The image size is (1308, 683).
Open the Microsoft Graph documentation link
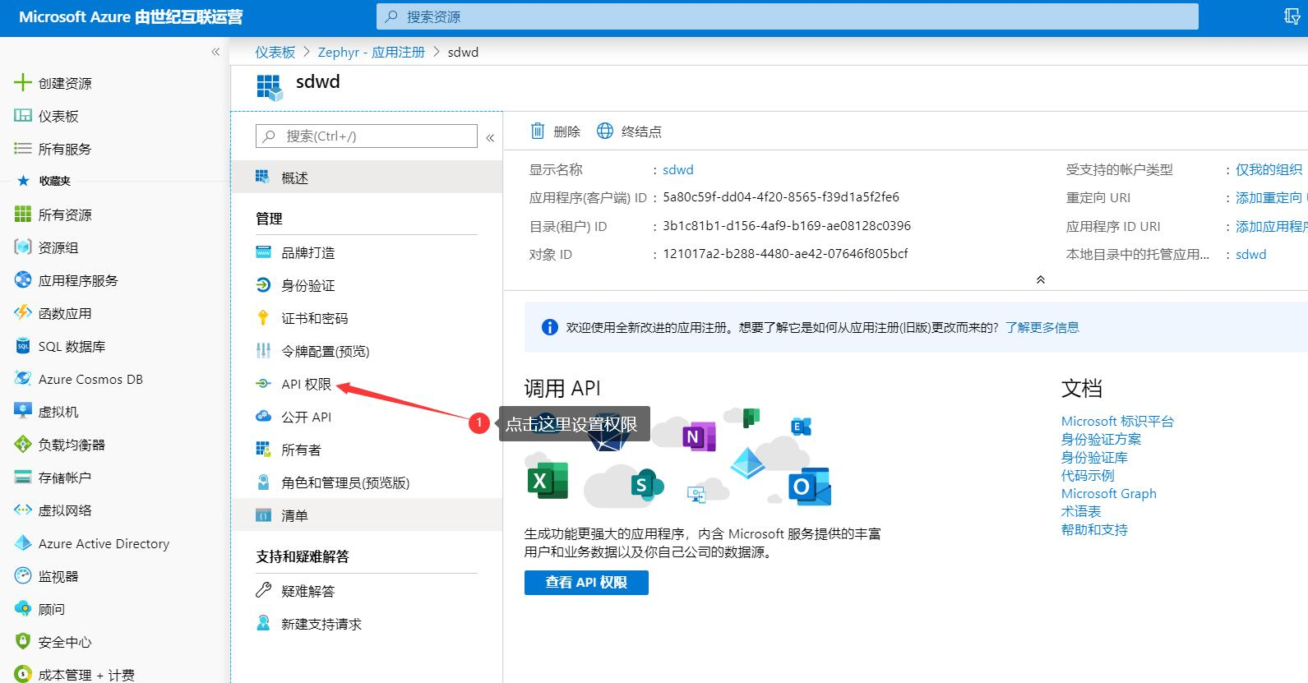point(1108,493)
